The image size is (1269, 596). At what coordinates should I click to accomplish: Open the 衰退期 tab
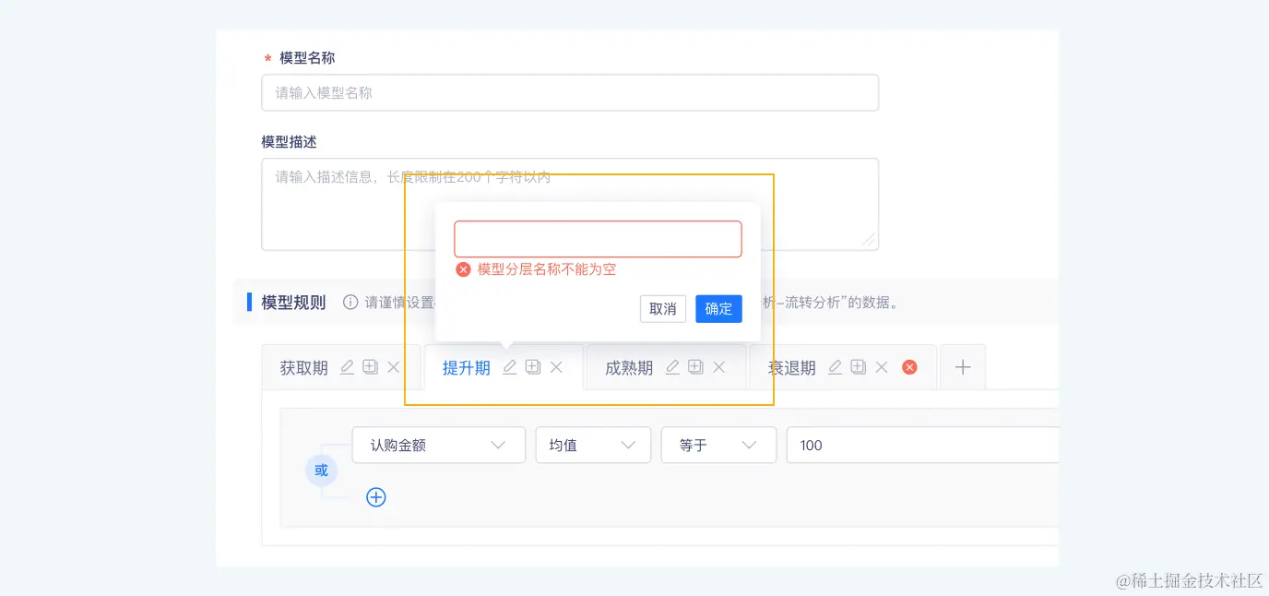coord(792,368)
